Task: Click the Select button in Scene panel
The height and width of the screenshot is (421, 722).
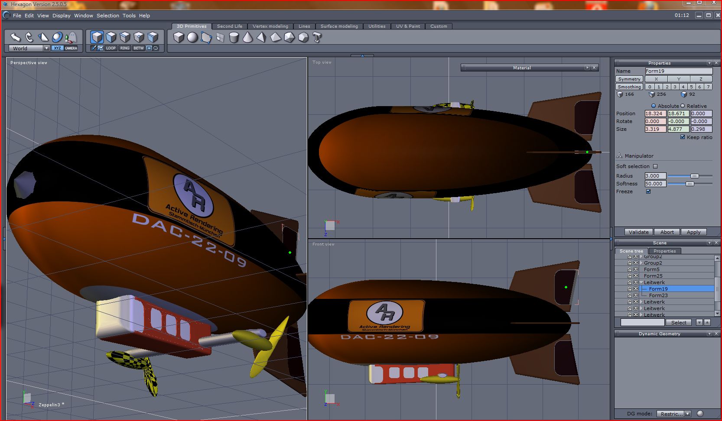Action: (x=679, y=322)
